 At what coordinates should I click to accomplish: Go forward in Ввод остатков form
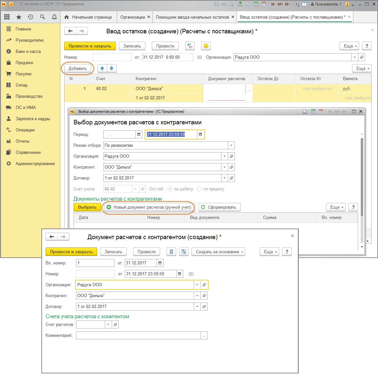coord(82,31)
